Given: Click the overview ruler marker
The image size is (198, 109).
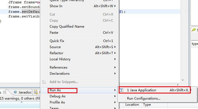Looking at the screenshot, I should [x=187, y=11].
